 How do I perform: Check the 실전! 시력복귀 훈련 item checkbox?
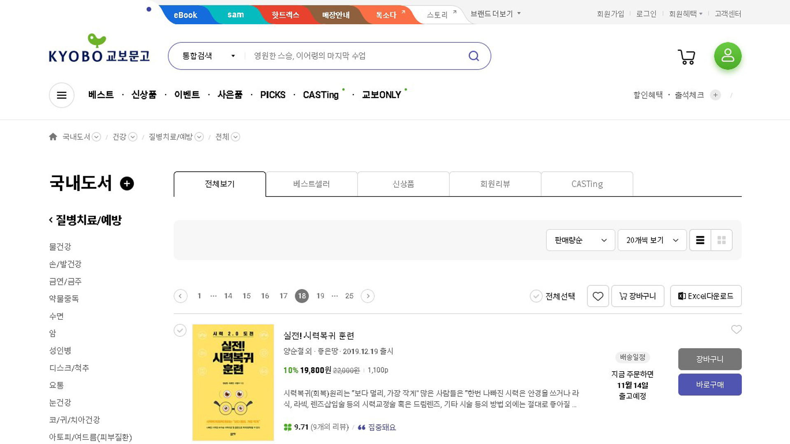tap(180, 330)
